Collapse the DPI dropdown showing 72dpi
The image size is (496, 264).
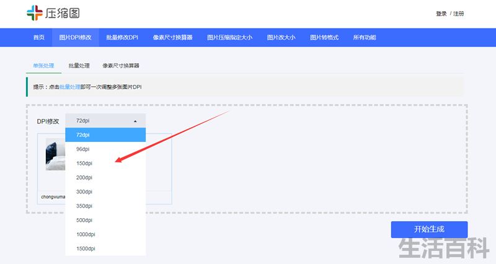pyautogui.click(x=105, y=121)
